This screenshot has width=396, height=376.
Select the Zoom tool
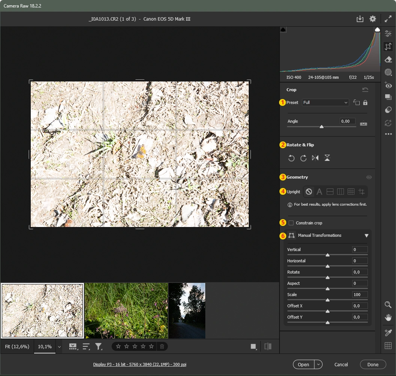click(x=388, y=305)
